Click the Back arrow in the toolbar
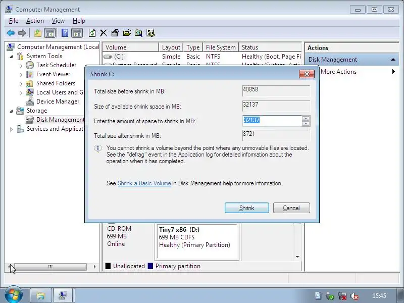The height and width of the screenshot is (303, 404). click(11, 33)
